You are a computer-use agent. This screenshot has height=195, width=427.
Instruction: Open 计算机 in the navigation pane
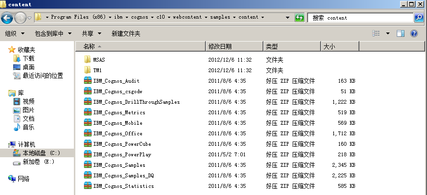pos(26,144)
